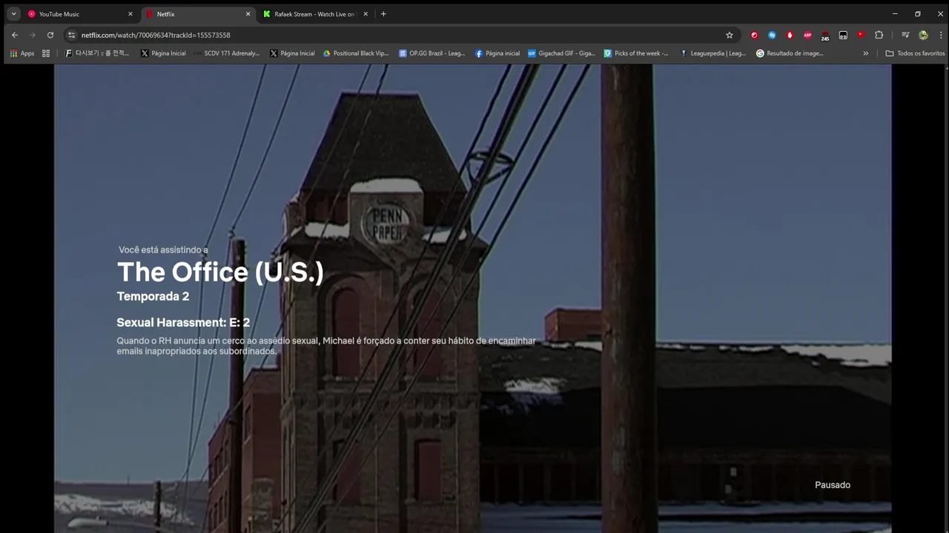Click the netflix.com URL address field
This screenshot has width=949, height=533.
(x=400, y=35)
